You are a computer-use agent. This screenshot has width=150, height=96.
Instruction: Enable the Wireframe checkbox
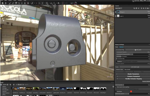coord(116,91)
